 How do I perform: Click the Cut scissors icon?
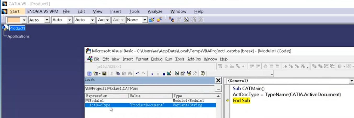click(112, 74)
